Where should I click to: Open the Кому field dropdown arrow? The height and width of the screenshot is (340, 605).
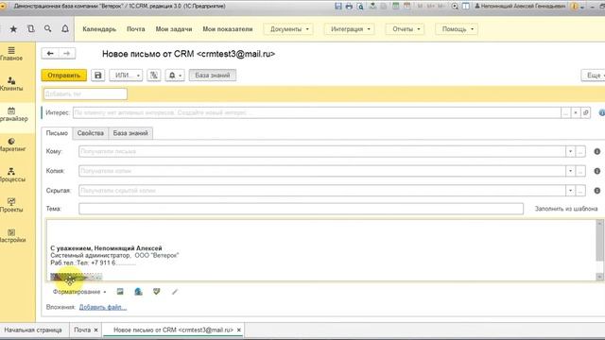tap(570, 151)
